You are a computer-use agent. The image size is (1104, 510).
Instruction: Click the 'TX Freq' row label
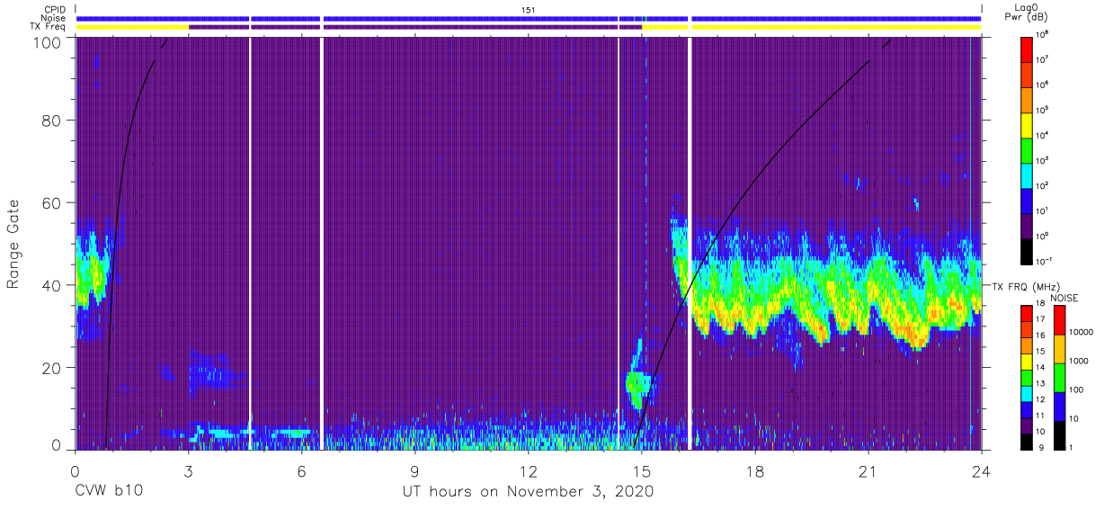(x=47, y=27)
